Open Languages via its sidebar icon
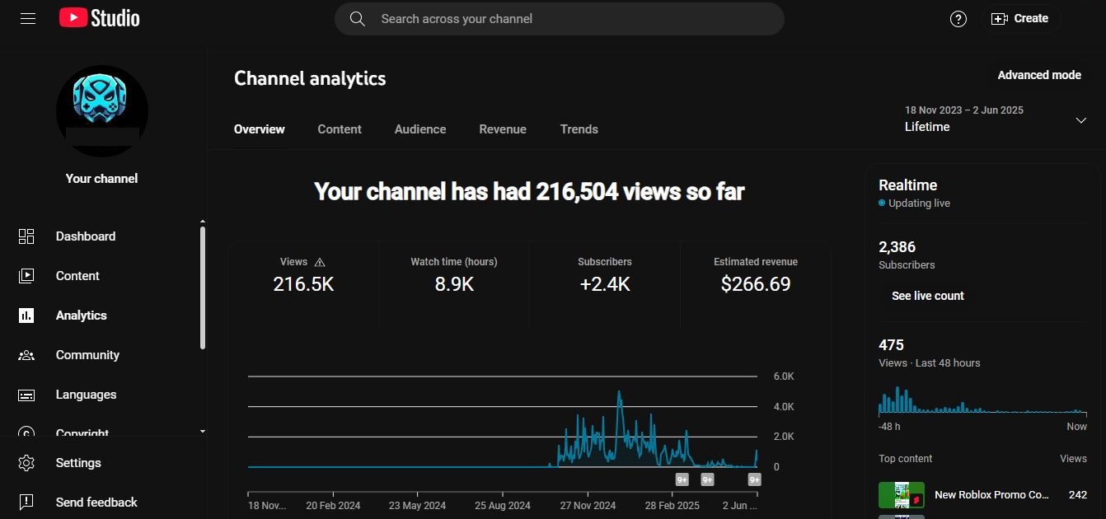The height and width of the screenshot is (519, 1106). point(26,395)
